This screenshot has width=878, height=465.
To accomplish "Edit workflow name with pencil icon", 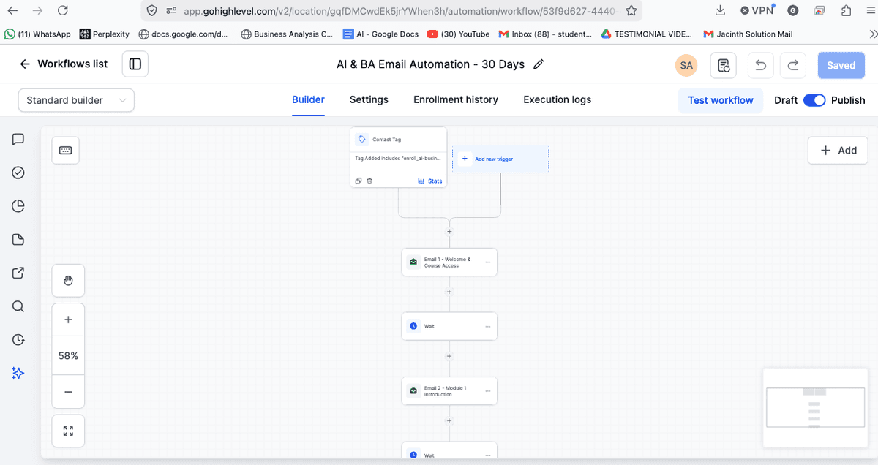I will pos(539,64).
